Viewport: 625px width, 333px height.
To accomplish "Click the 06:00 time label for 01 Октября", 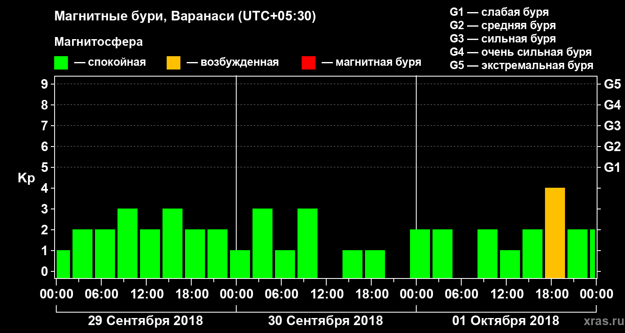I will 462,294.
